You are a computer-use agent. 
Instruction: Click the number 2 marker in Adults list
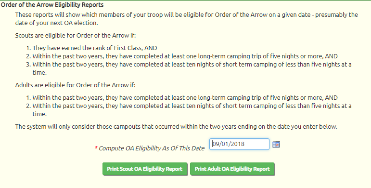28,106
